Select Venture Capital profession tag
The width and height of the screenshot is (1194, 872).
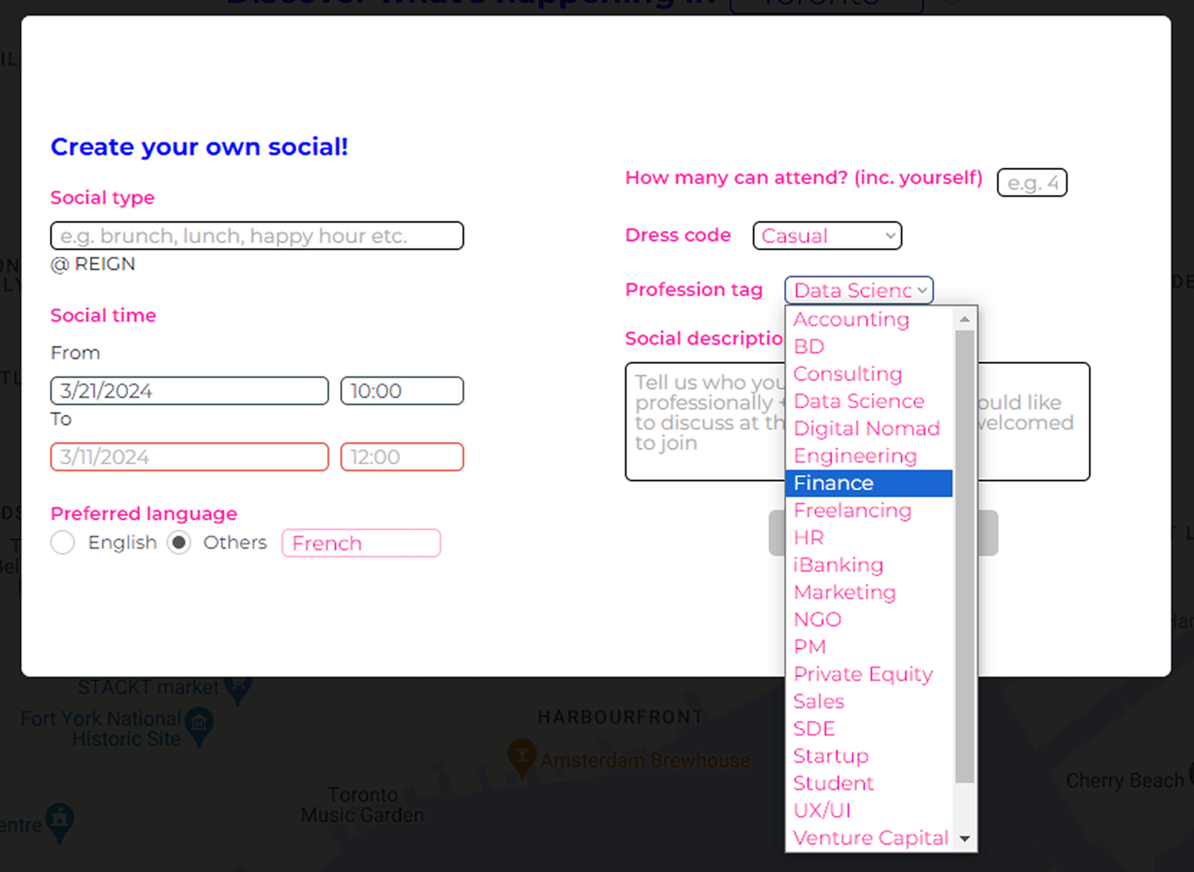coord(869,838)
